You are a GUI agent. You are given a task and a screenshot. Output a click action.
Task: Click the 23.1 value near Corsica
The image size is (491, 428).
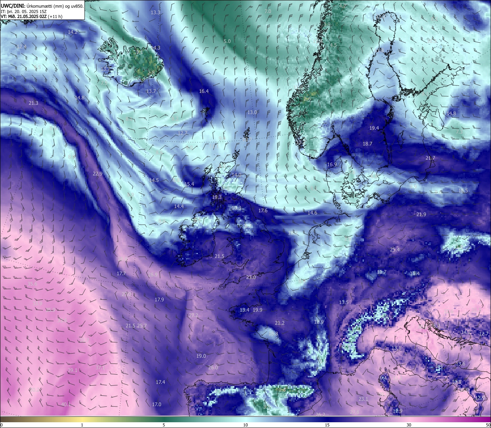363,399
